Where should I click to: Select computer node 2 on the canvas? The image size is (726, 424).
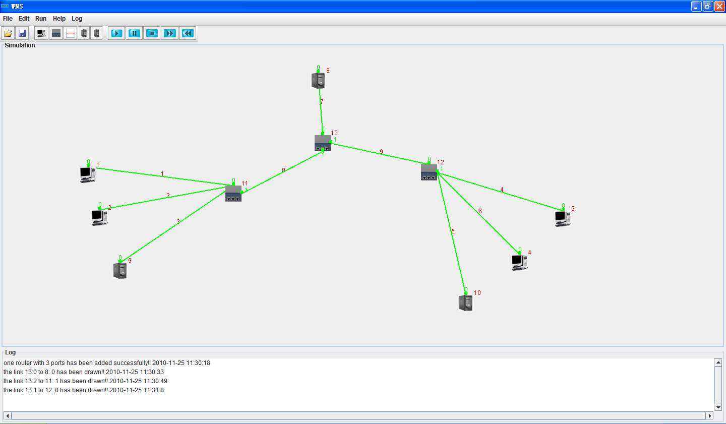point(99,217)
